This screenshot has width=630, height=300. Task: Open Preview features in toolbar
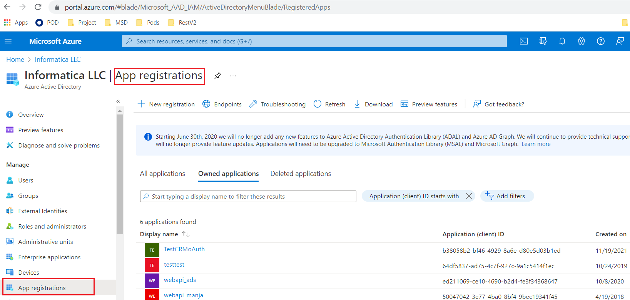pos(429,104)
